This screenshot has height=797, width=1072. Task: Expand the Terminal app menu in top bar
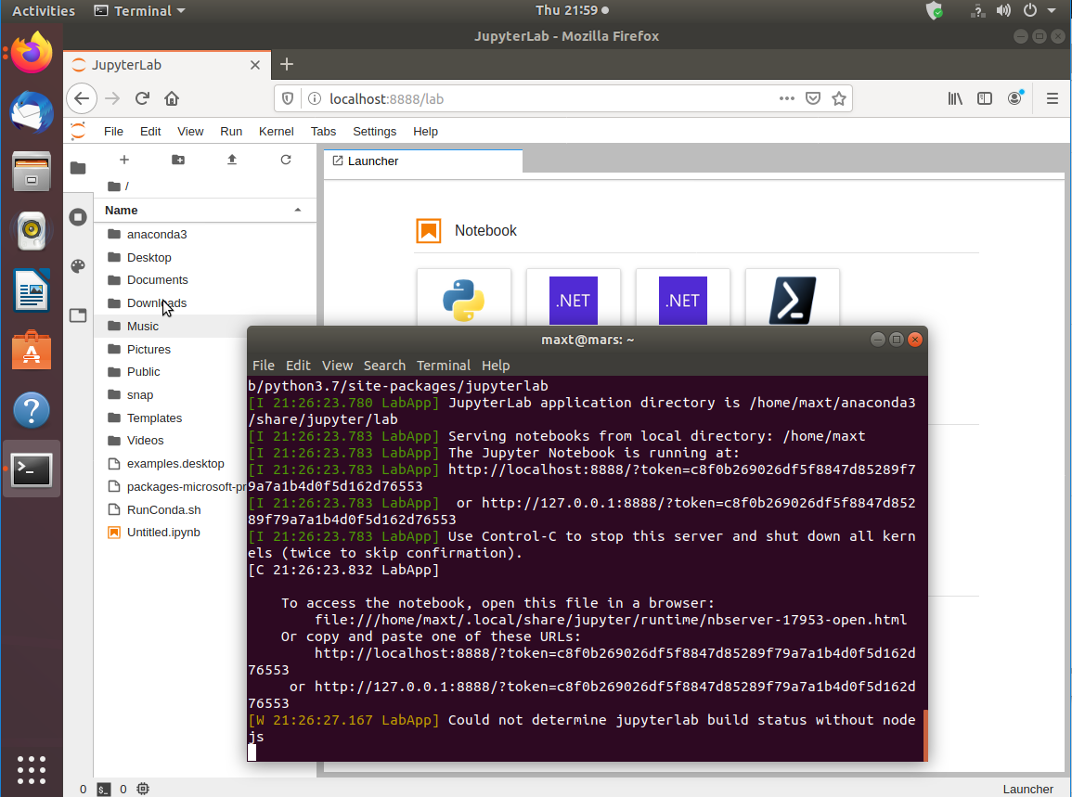pyautogui.click(x=139, y=10)
